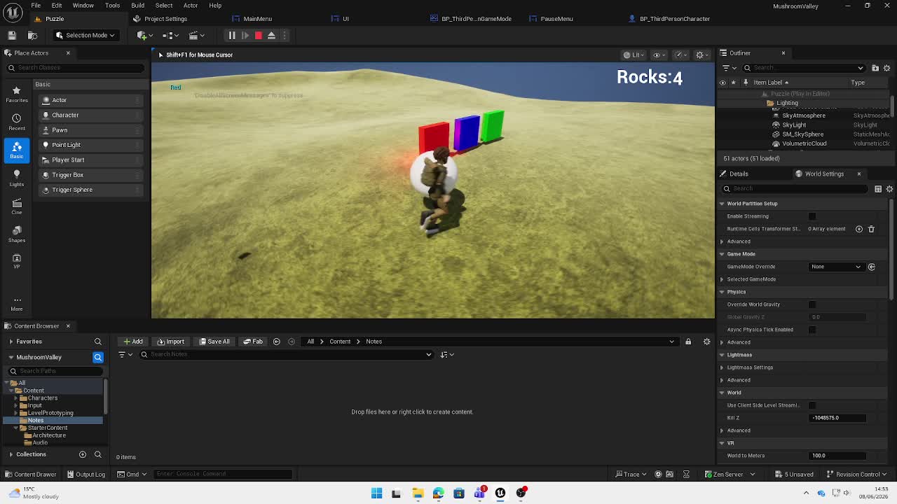Image resolution: width=897 pixels, height=504 pixels.
Task: Open the Details panel property matrix icon
Action: tap(878, 189)
